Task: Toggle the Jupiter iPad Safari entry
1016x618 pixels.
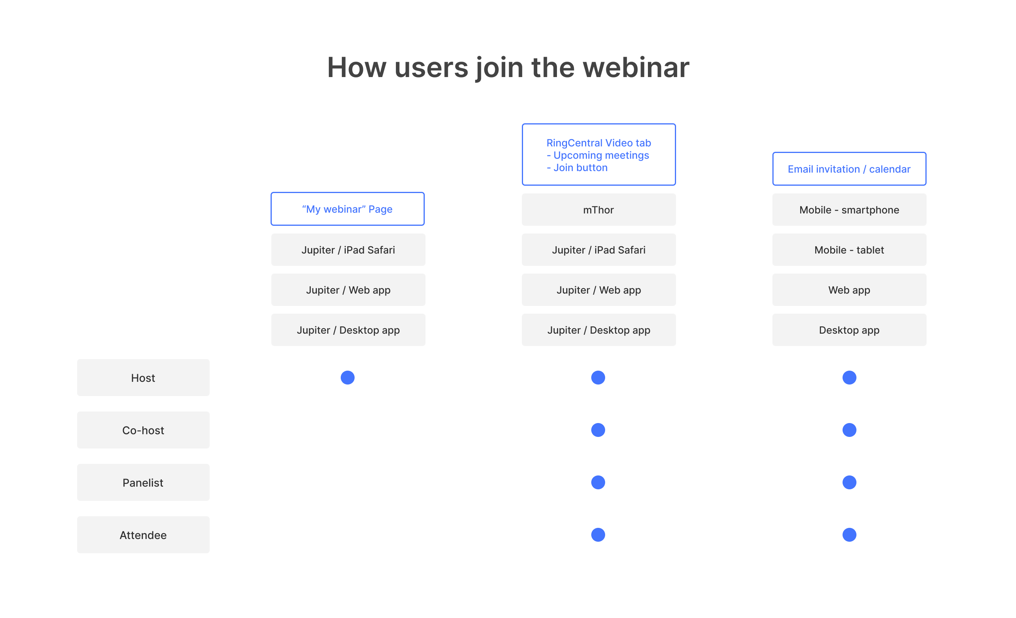Action: [348, 250]
